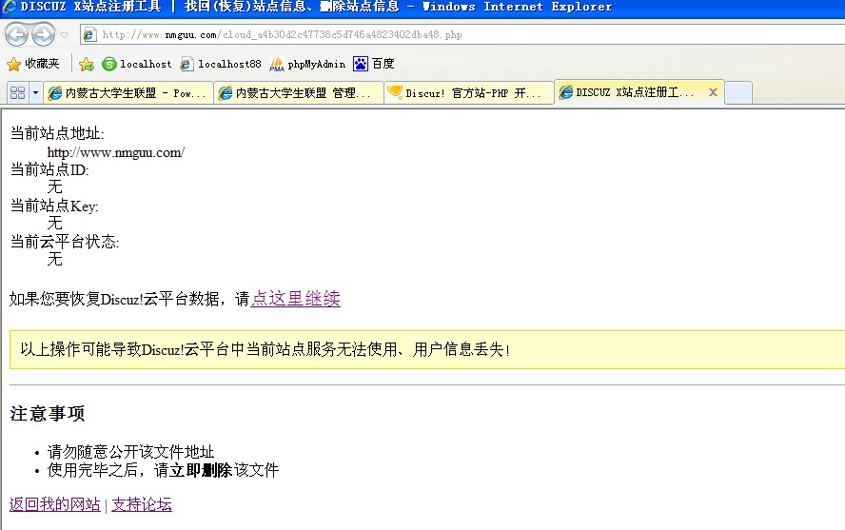Click the 注意事项 heading
The width and height of the screenshot is (845, 530).
click(47, 414)
